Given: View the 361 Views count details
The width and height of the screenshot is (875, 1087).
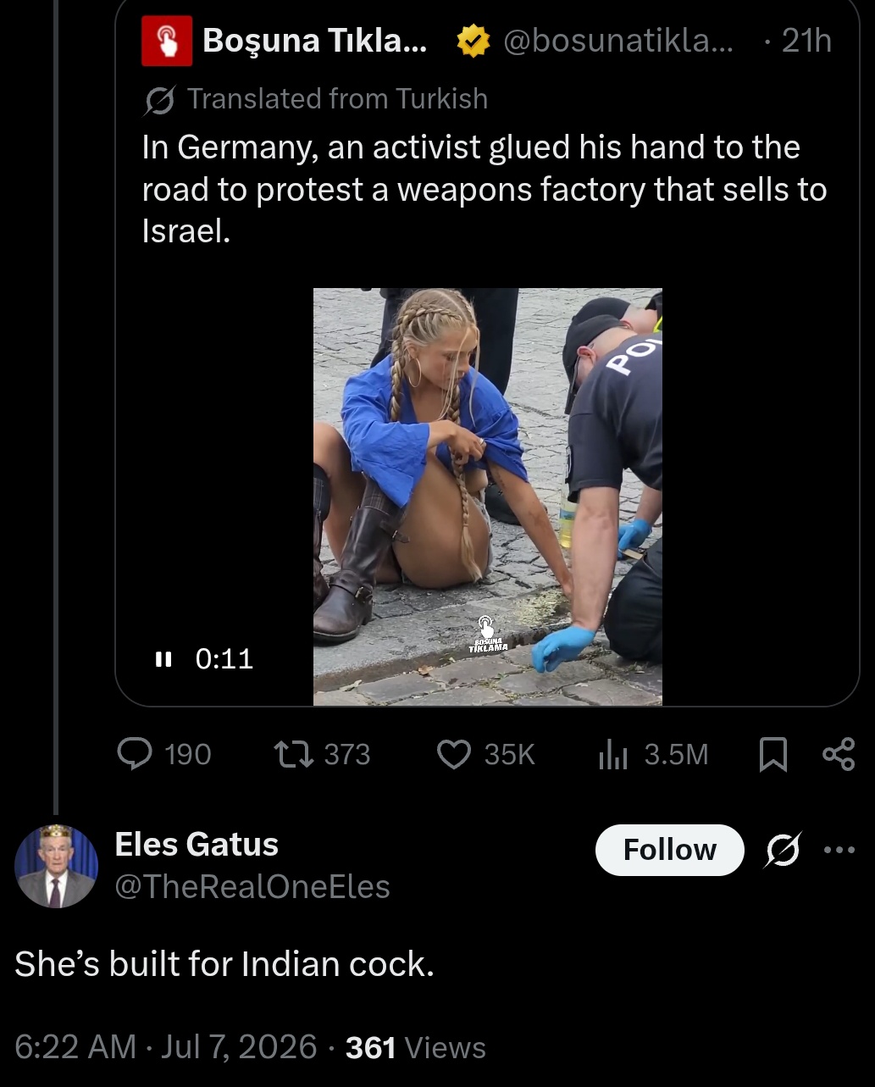Looking at the screenshot, I should (416, 1047).
